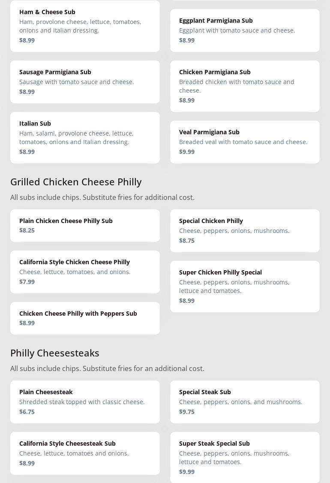
Task: Add the Plain Chicken Cheese Philly Sub
Action: click(85, 225)
